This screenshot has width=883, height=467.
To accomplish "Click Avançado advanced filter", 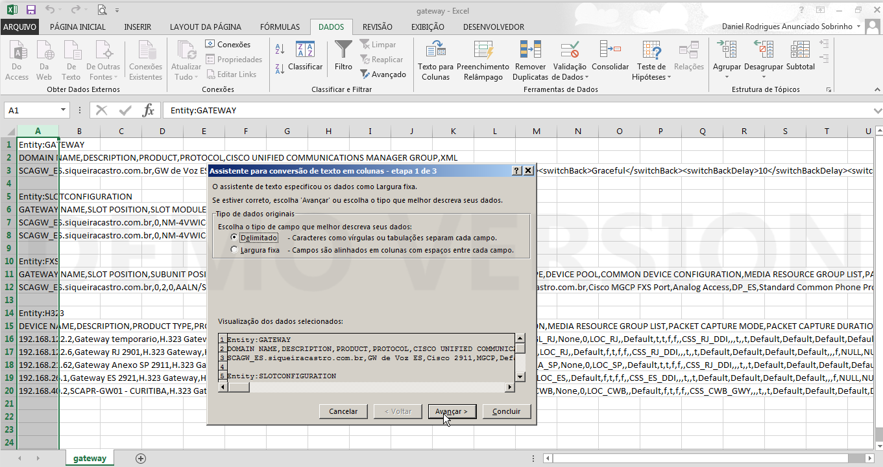I will (x=383, y=74).
